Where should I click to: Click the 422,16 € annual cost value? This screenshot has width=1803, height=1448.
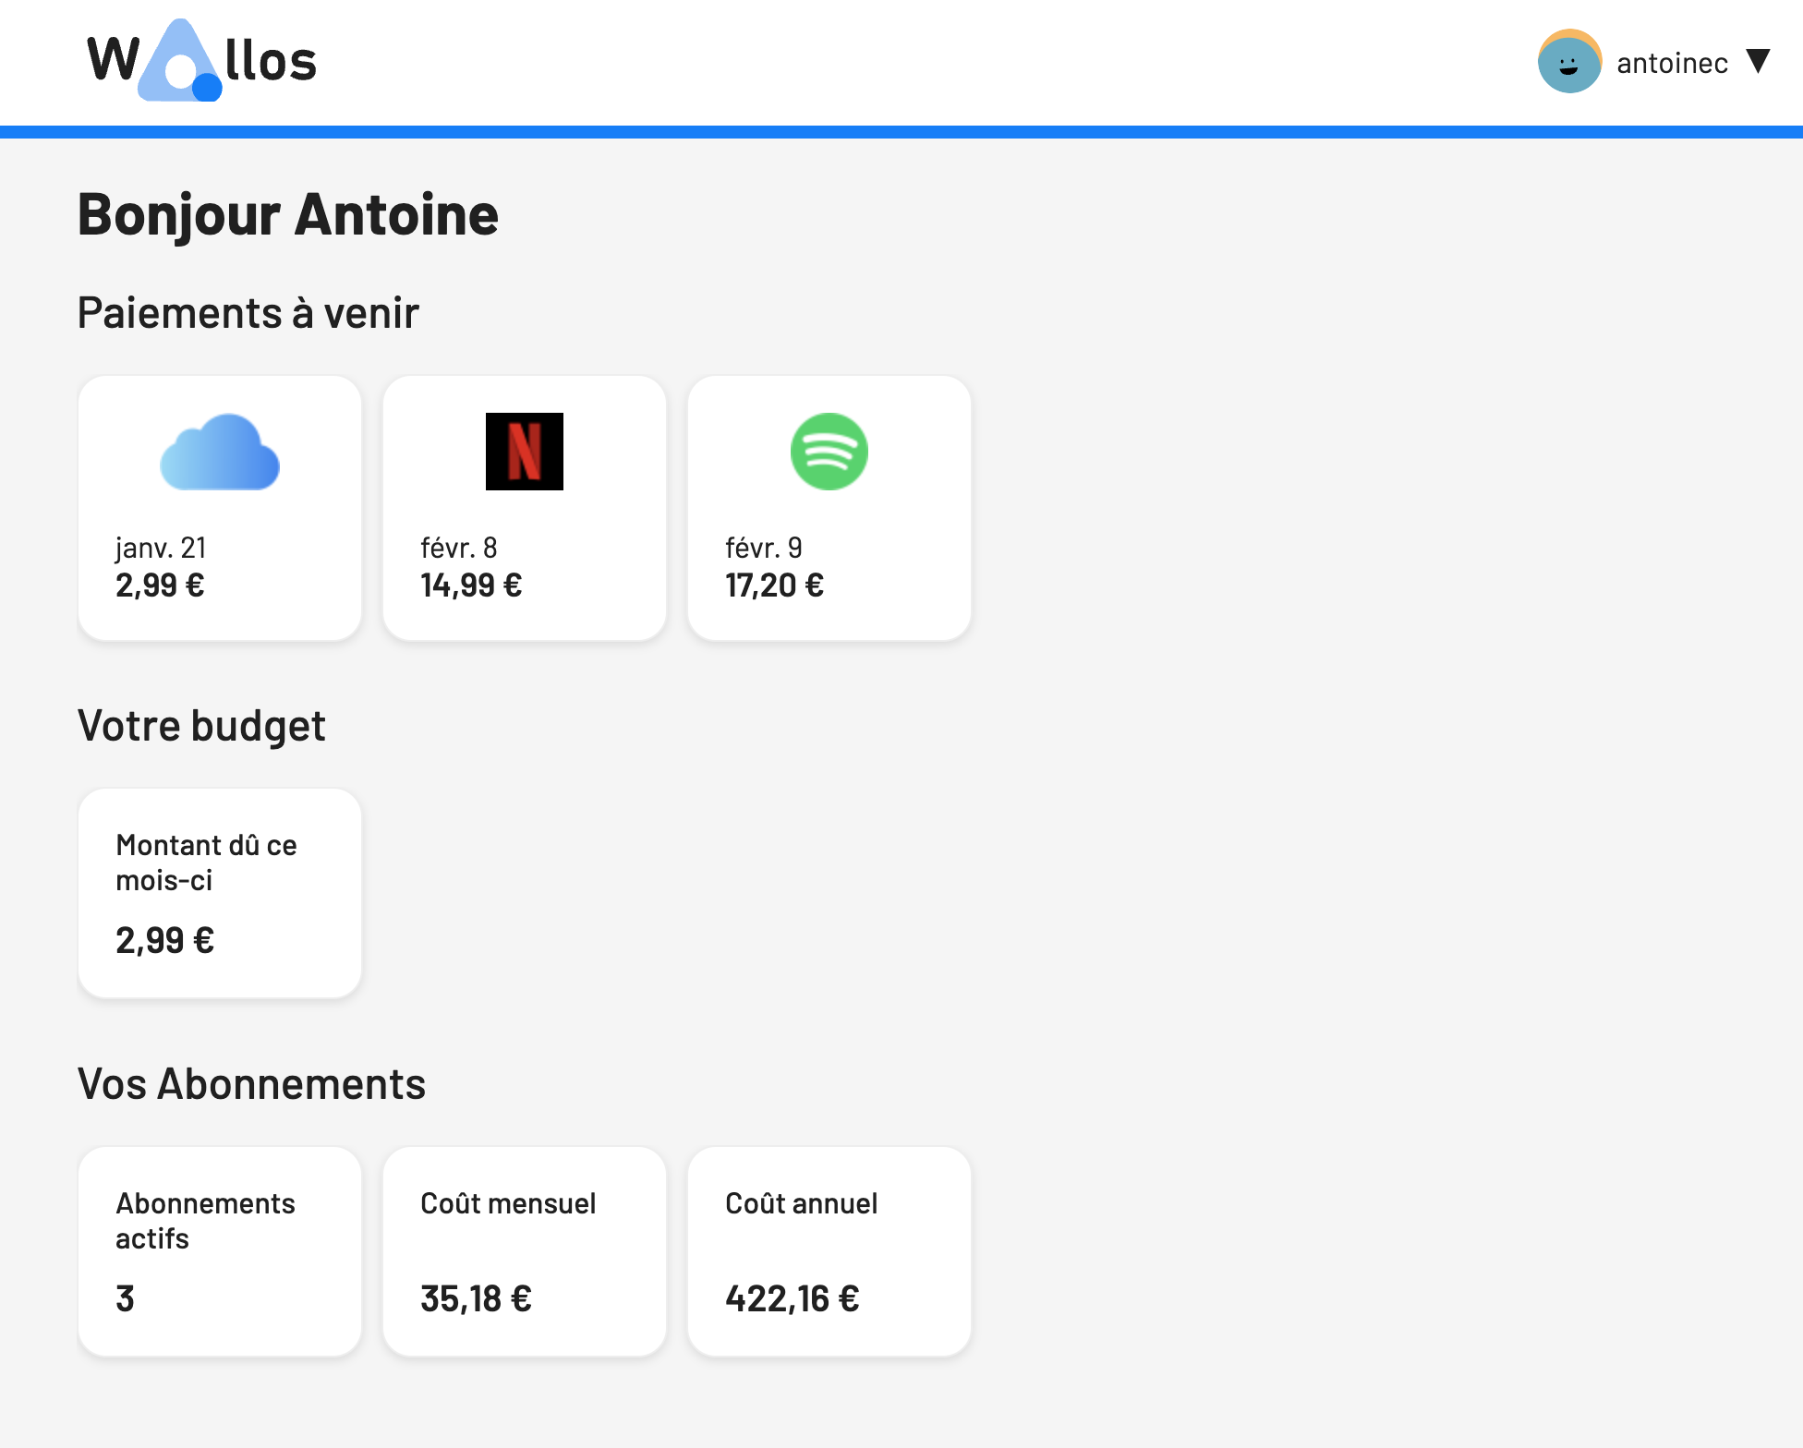click(792, 1299)
